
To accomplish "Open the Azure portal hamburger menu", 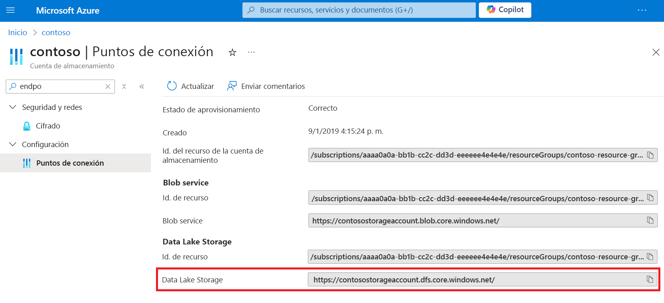I will (x=11, y=11).
